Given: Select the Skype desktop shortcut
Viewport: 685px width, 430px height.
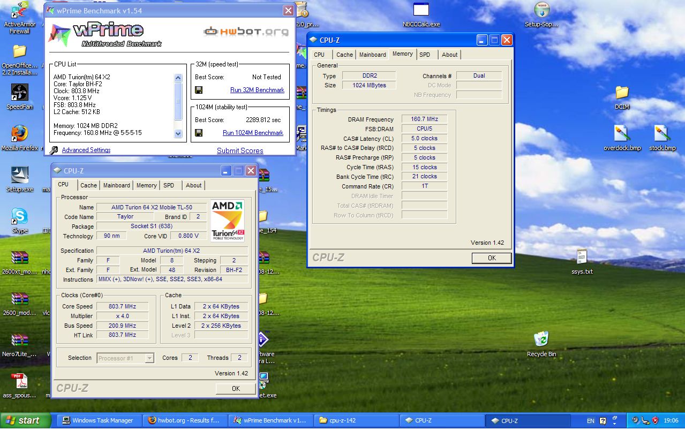Looking at the screenshot, I should point(19,216).
